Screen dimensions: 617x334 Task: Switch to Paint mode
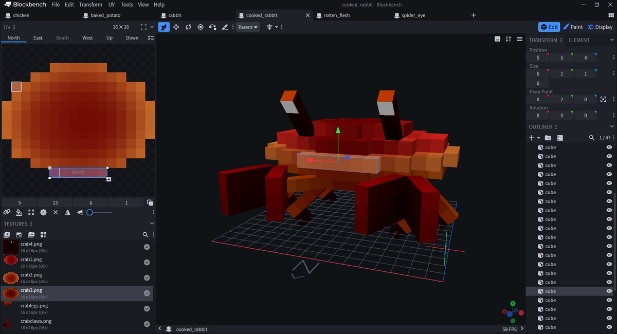pyautogui.click(x=573, y=27)
